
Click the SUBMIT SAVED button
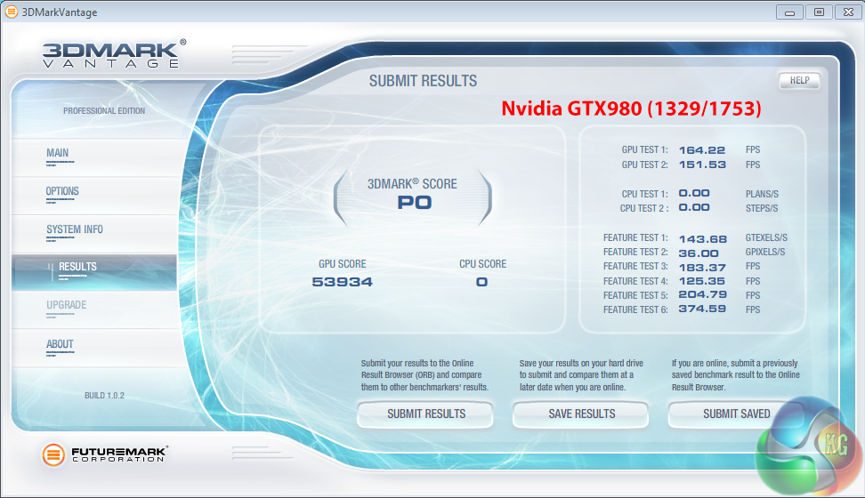click(x=736, y=414)
